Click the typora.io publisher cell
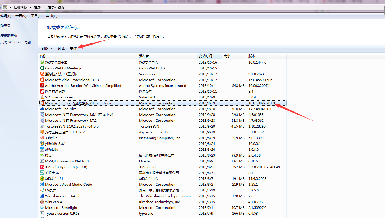 146,213
